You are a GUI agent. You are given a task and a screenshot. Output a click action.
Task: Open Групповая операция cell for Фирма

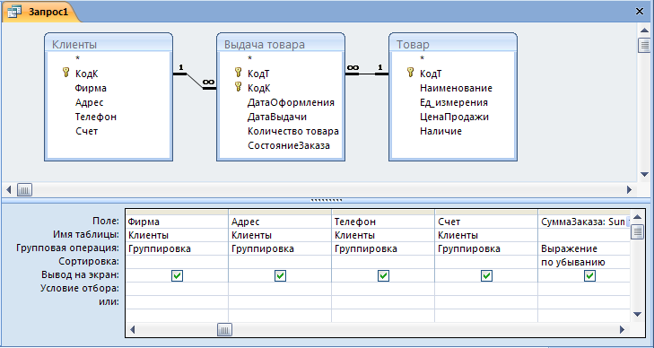coord(177,248)
